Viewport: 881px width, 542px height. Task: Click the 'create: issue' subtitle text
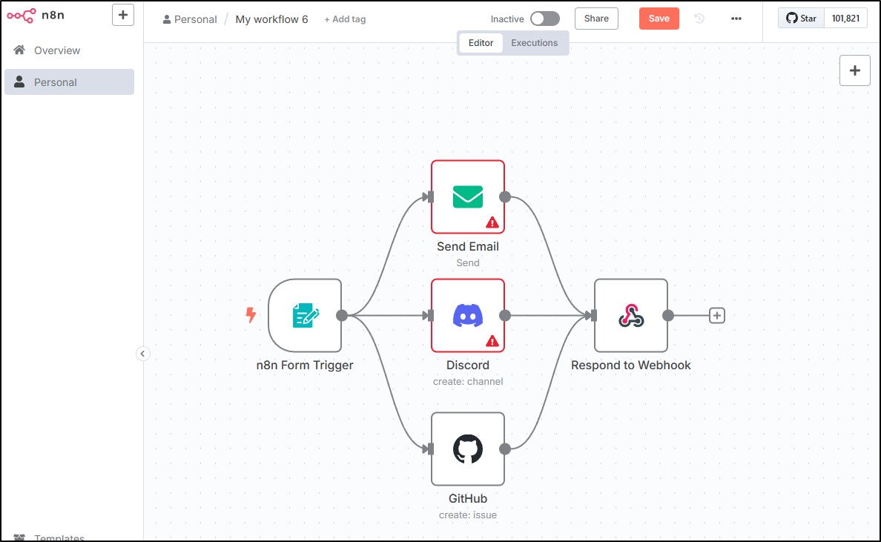468,515
